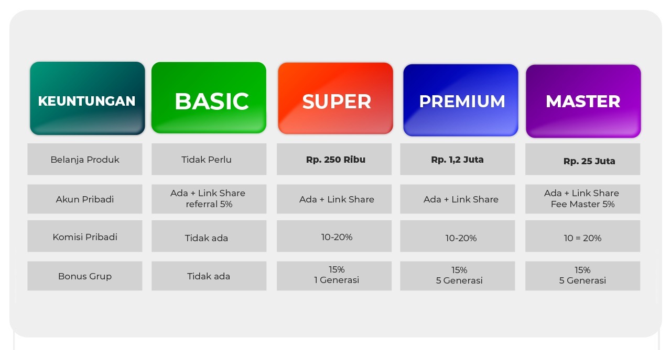Choose the Rp. 25 Juta price cell
This screenshot has height=350, width=671.
(583, 160)
